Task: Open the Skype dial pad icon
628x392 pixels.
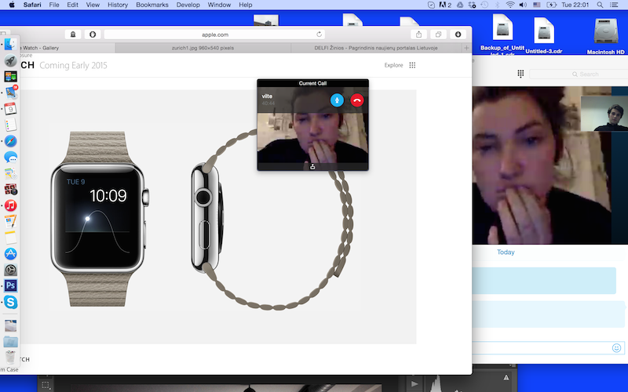Action: coord(520,74)
